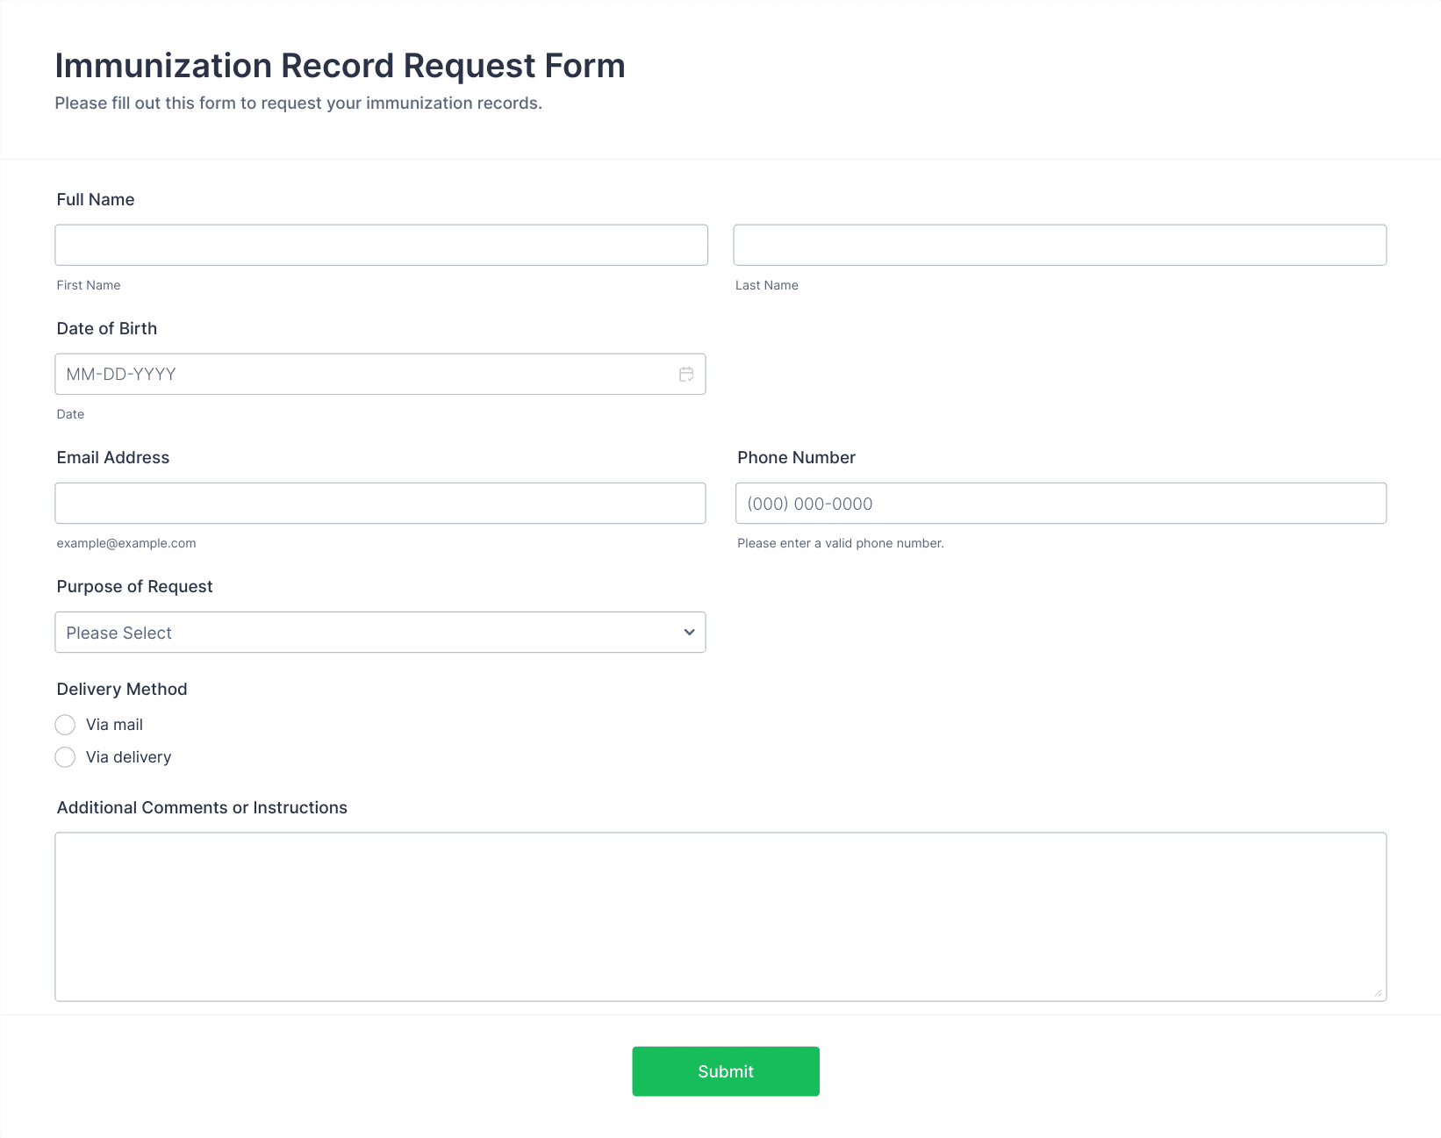Open the calendar date picker icon
The height and width of the screenshot is (1138, 1441).
tap(686, 375)
